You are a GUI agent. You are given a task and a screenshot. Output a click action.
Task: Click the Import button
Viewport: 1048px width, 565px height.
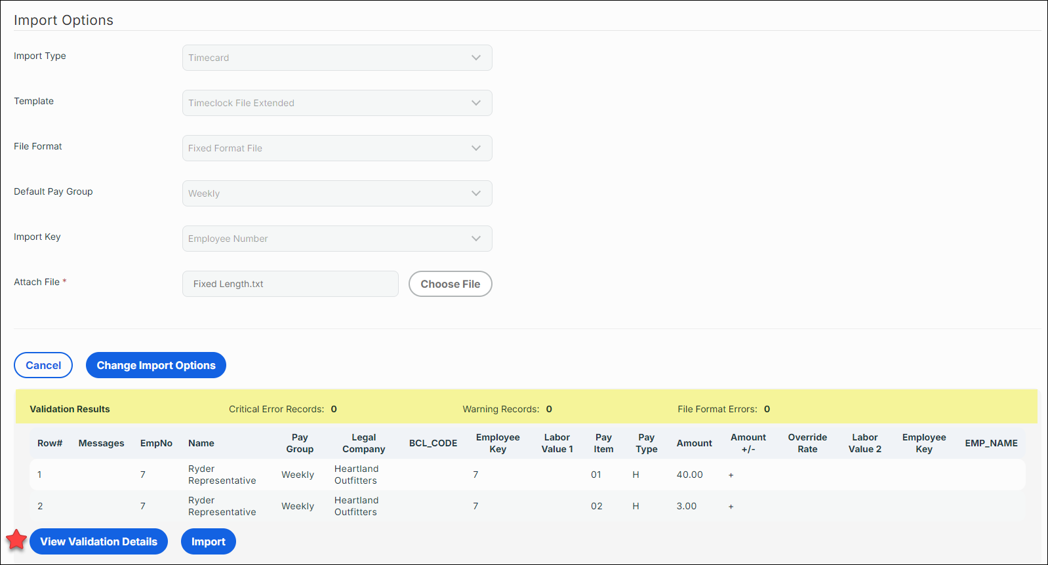[x=209, y=541]
